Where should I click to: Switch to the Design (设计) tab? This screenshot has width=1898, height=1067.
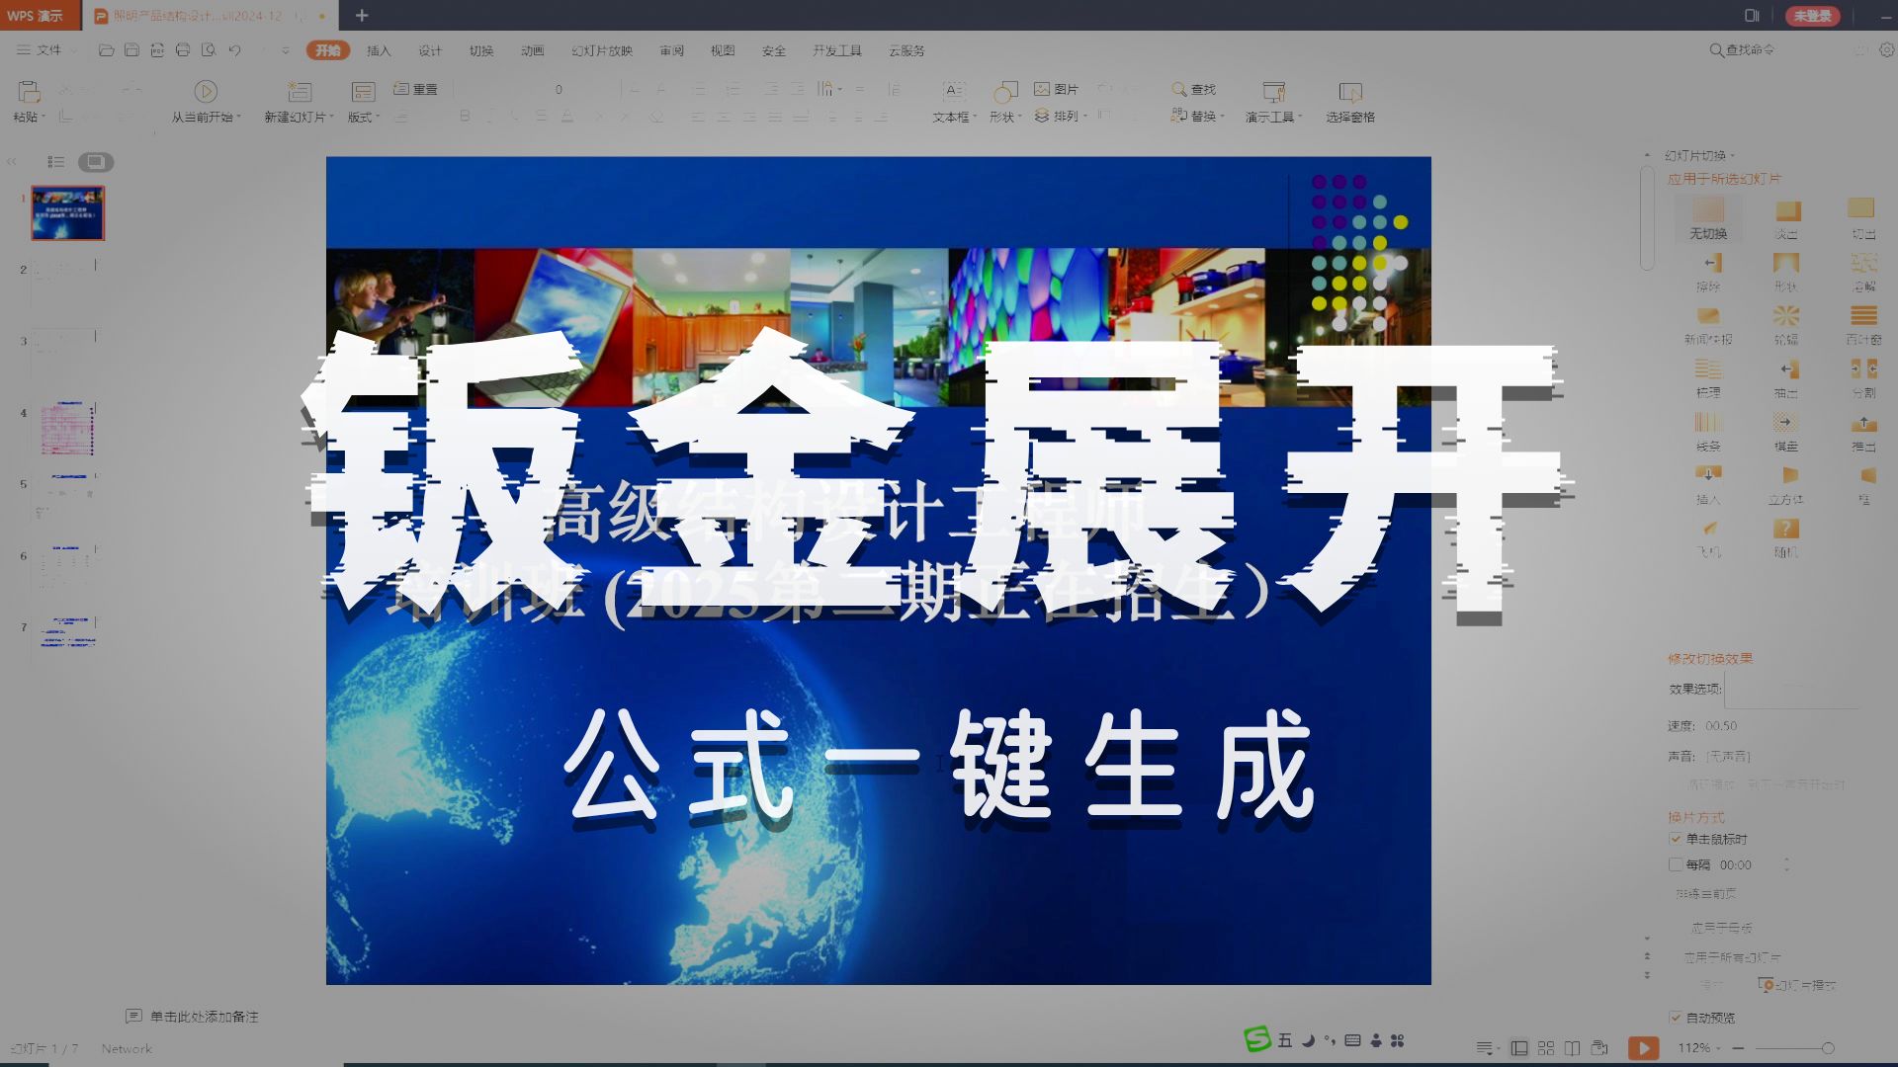(x=430, y=50)
